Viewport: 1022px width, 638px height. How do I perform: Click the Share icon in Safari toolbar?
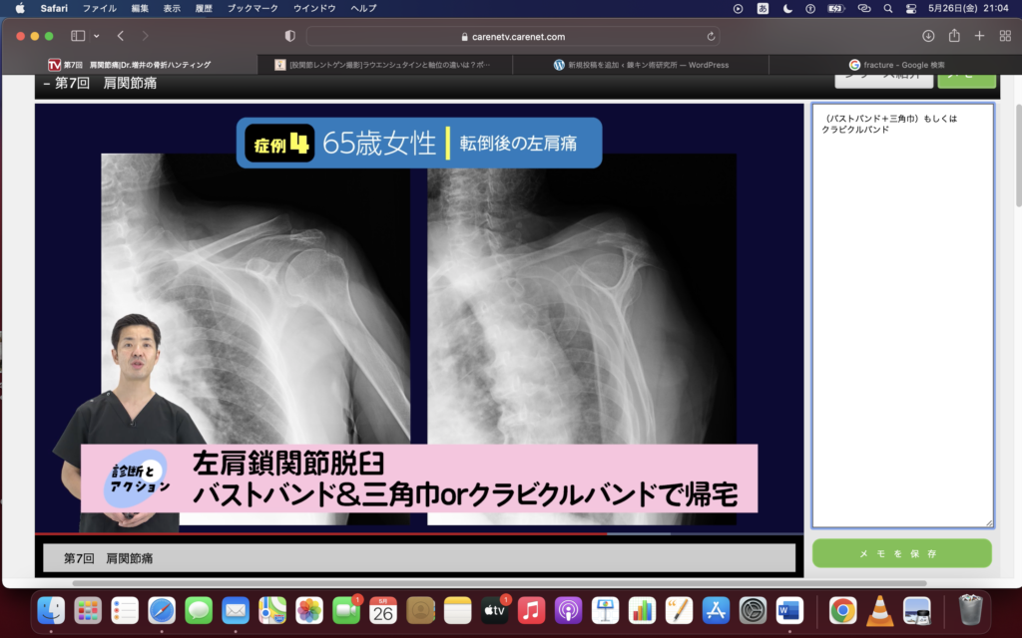point(954,36)
